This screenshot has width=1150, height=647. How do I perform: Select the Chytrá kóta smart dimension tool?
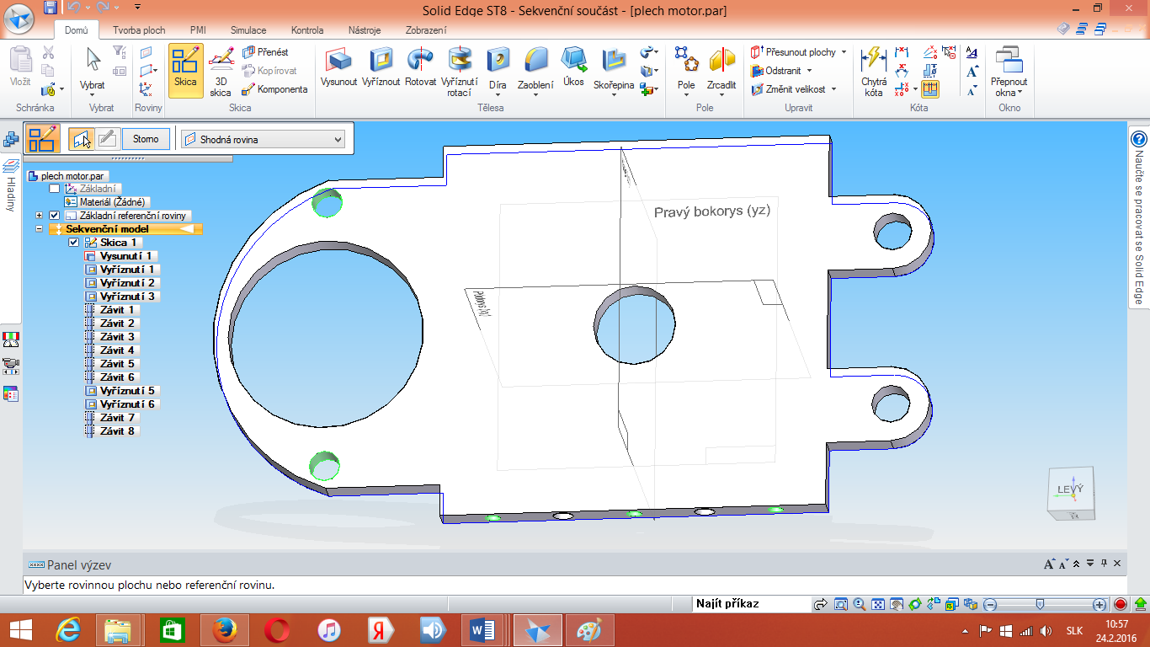874,72
